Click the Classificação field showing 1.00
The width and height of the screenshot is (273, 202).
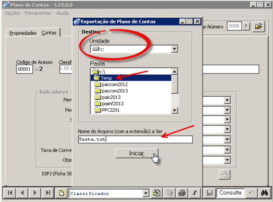[x=66, y=69]
